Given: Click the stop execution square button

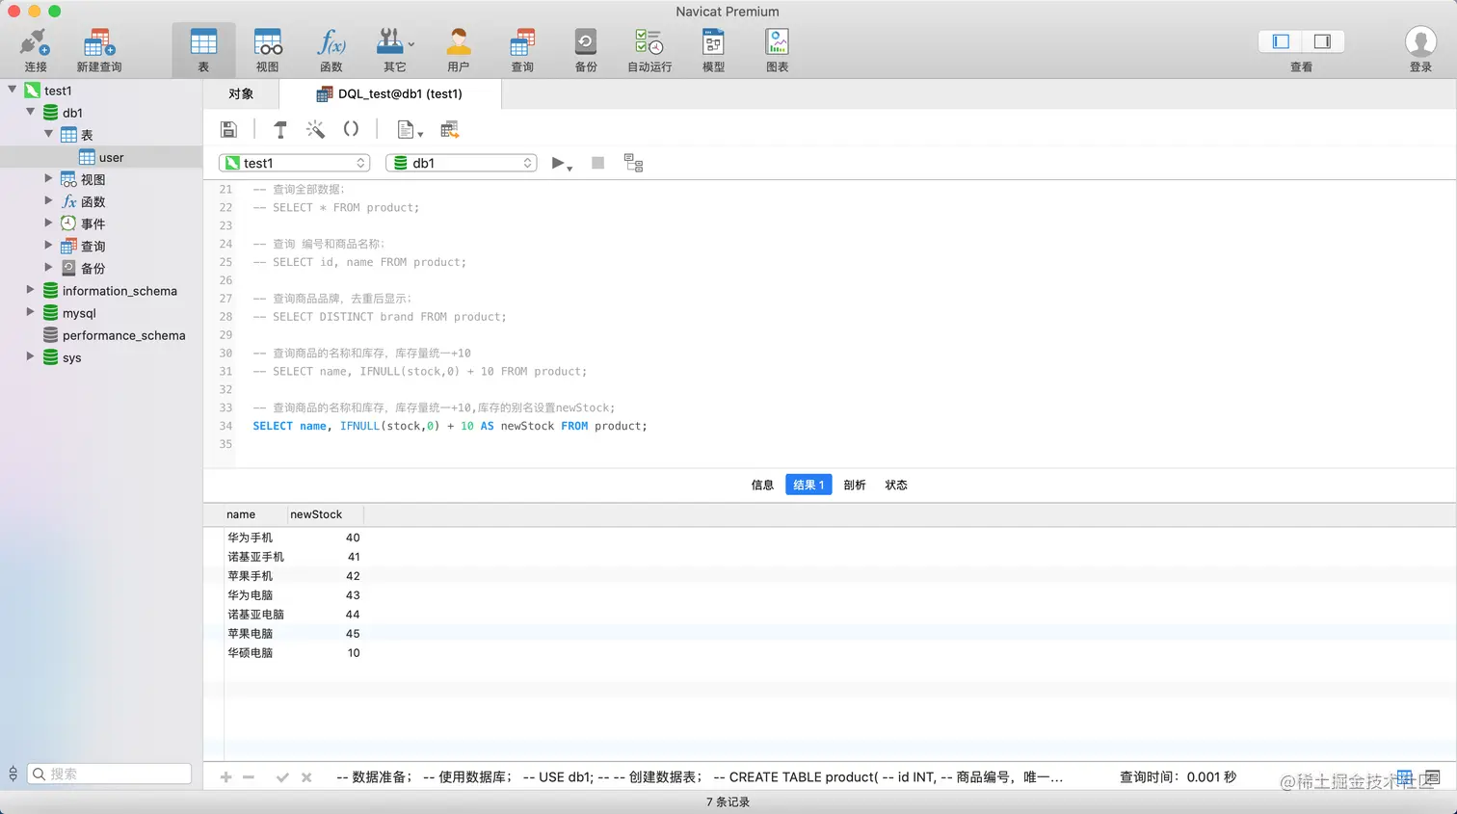Looking at the screenshot, I should click(x=597, y=163).
